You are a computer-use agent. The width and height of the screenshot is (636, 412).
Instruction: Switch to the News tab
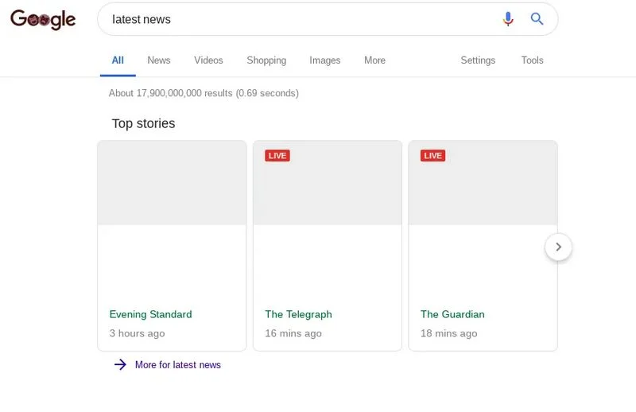click(x=158, y=60)
